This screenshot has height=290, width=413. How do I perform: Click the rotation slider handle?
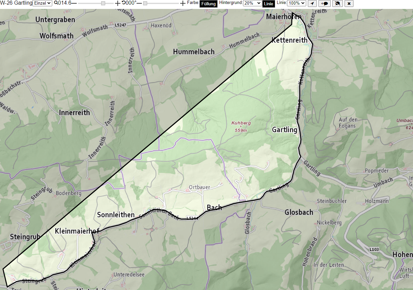tap(145, 3)
